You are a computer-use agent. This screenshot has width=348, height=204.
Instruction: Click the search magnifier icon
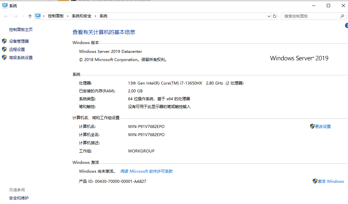(x=342, y=16)
